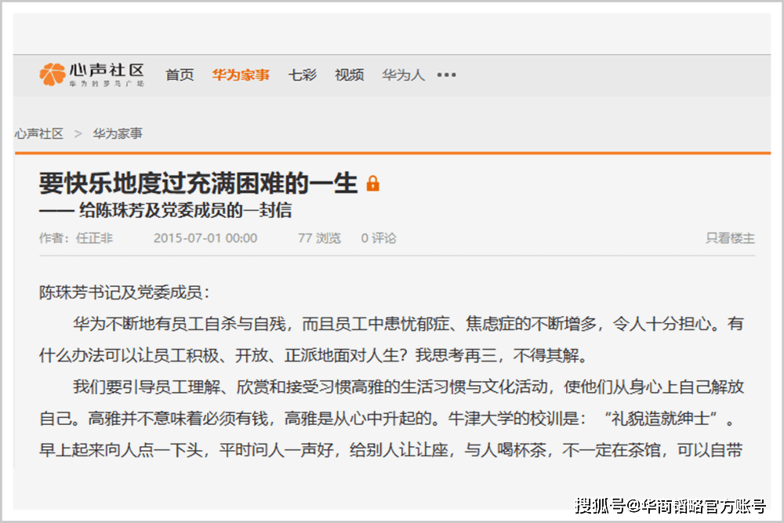Click the salutation 陈珠芳书记及党委成员
Screen dimensions: 784x523
click(121, 292)
